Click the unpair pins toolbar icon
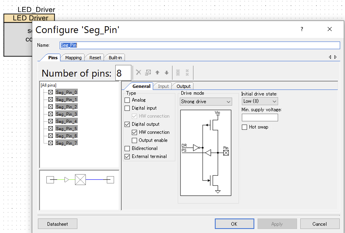This screenshot has width=345, height=233. tap(187, 73)
